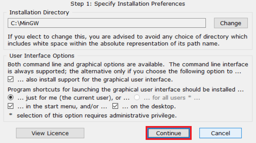Click Continue to proceed with installation
This screenshot has height=143, width=256.
(168, 133)
